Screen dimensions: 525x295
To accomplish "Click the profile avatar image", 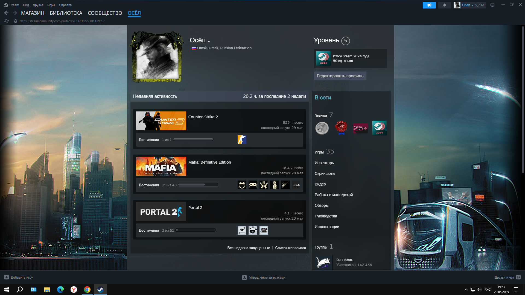I will [157, 57].
